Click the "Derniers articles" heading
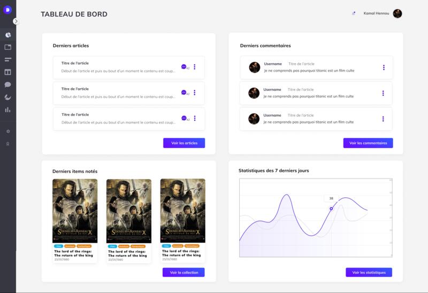 (x=71, y=45)
